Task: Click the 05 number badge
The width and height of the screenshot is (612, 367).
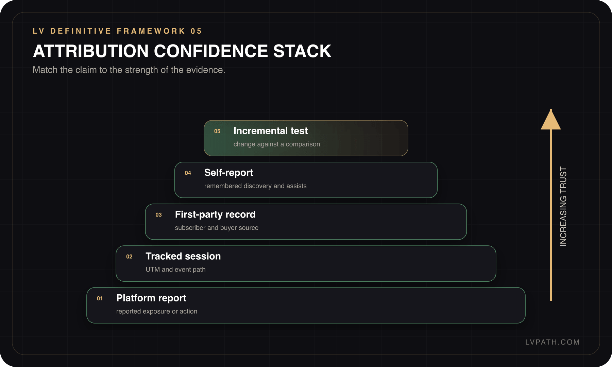Action: (x=217, y=131)
